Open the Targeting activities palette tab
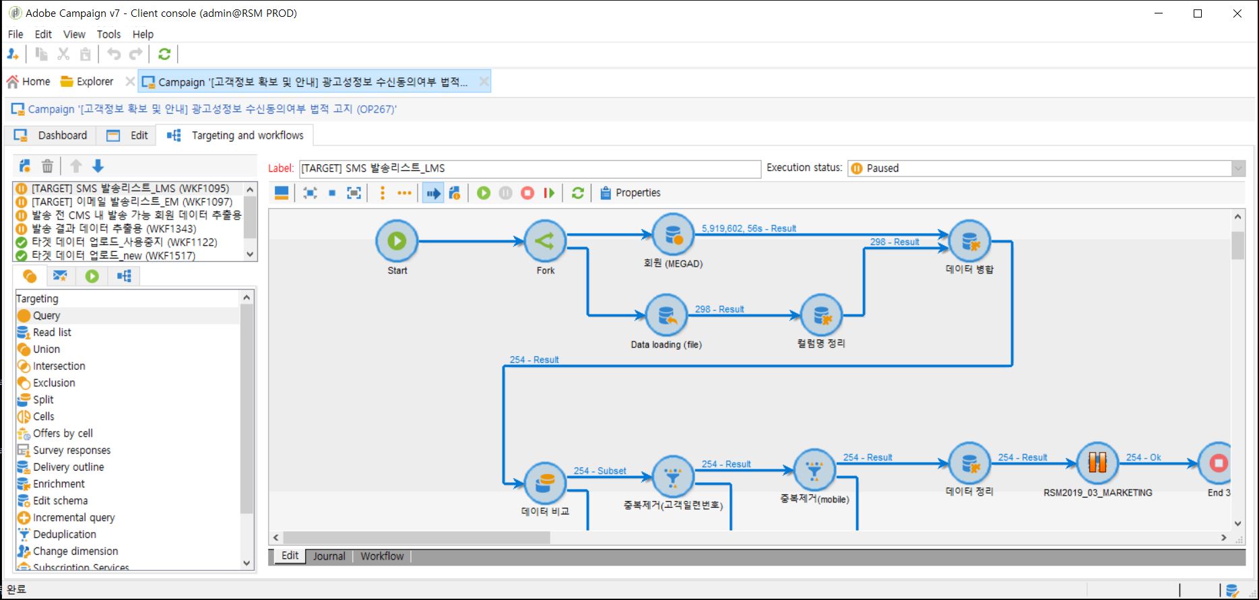 (30, 276)
